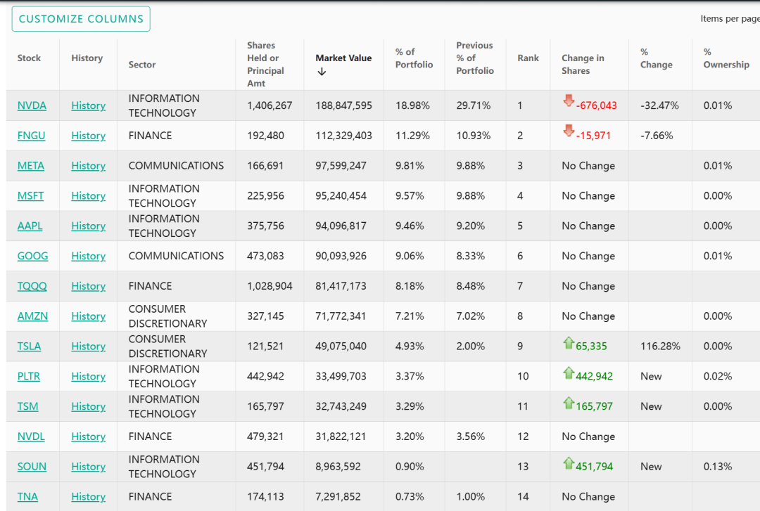Open the AAPL ticker link
Screen dimensions: 760x511
31,226
